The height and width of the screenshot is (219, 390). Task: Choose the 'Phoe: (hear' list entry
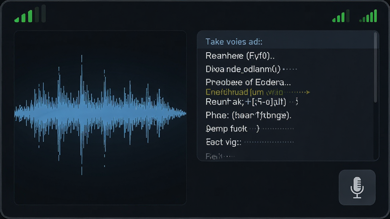click(x=248, y=115)
